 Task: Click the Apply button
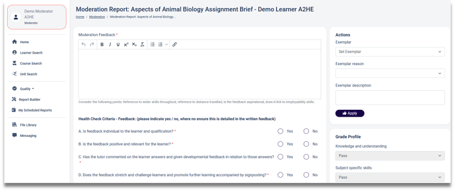(x=350, y=113)
